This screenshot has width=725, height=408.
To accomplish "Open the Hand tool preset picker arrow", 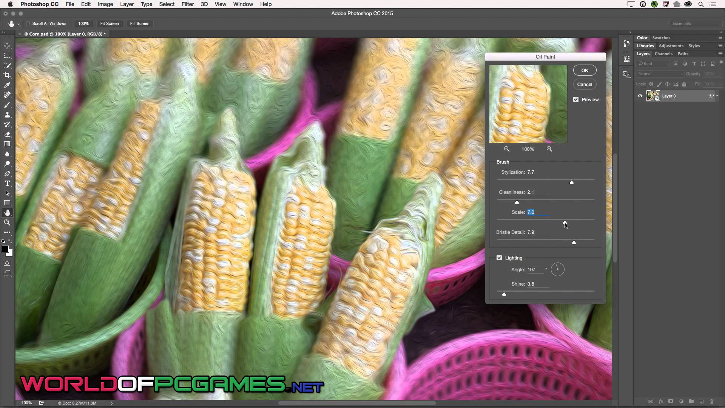I will [x=19, y=24].
